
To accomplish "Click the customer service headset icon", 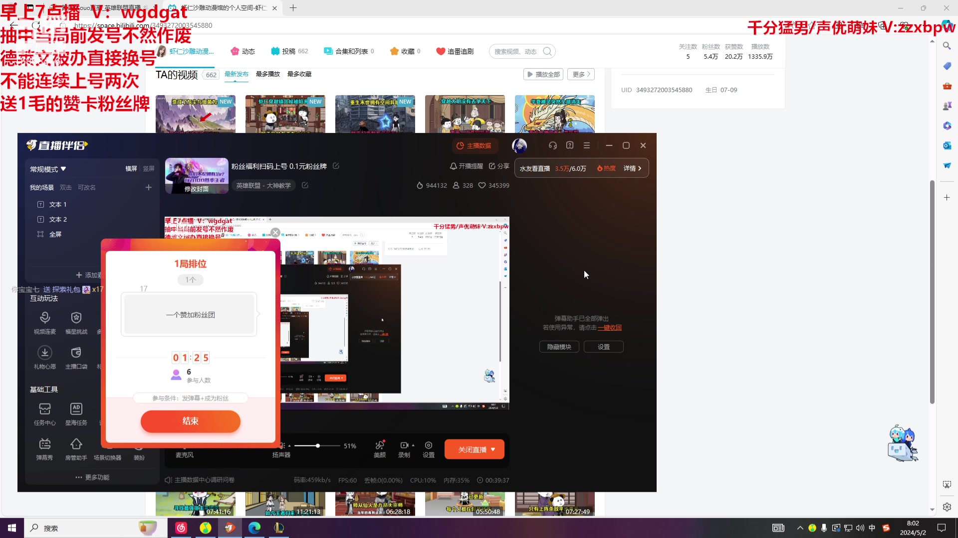I will point(552,145).
